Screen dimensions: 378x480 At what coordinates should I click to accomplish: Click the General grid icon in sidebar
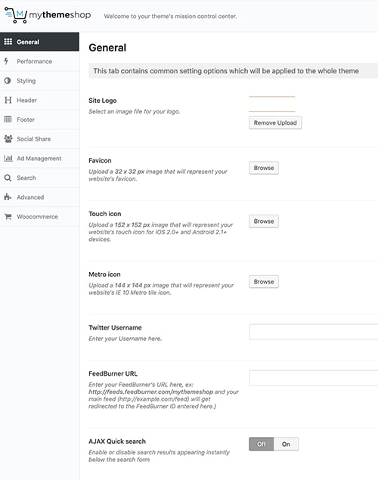pos(8,42)
